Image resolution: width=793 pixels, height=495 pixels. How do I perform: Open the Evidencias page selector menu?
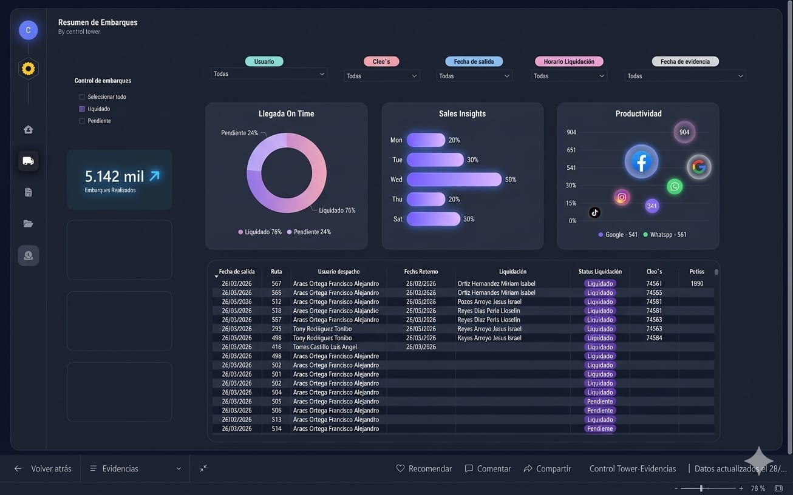click(x=135, y=468)
